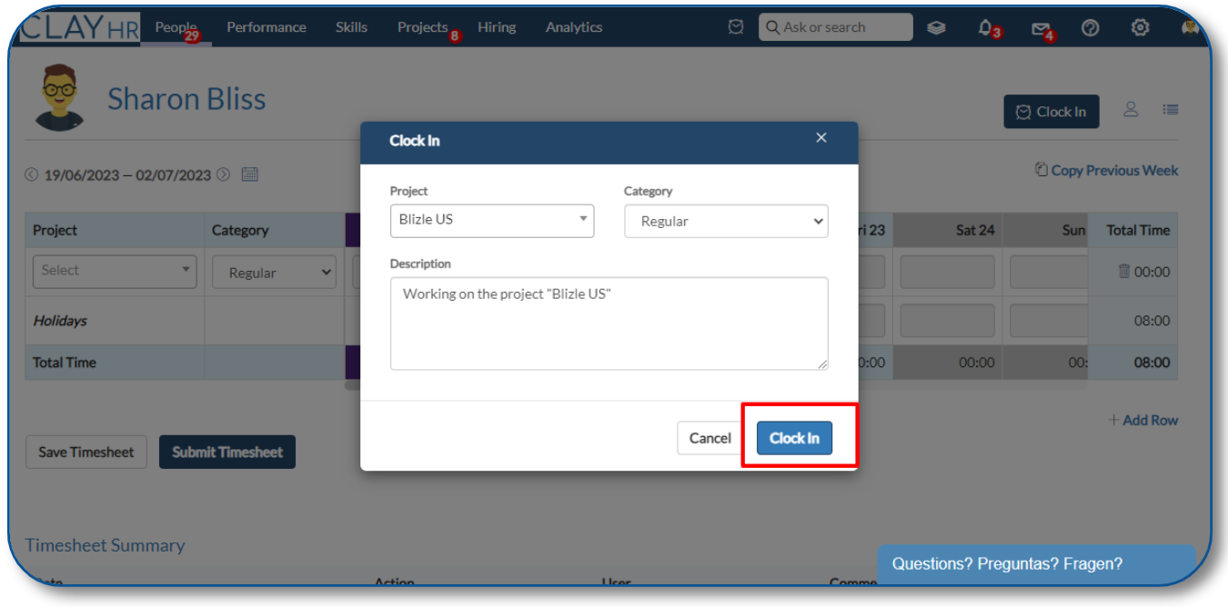
Task: Go to next period using the right arrow
Action: click(223, 174)
